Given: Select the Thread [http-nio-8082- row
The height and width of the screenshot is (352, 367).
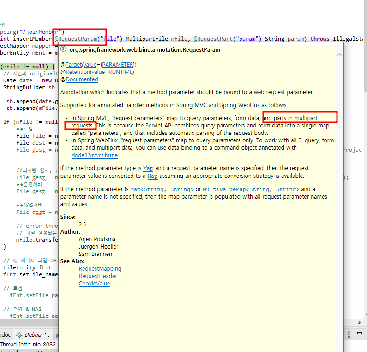Looking at the screenshot, I should [x=29, y=345].
